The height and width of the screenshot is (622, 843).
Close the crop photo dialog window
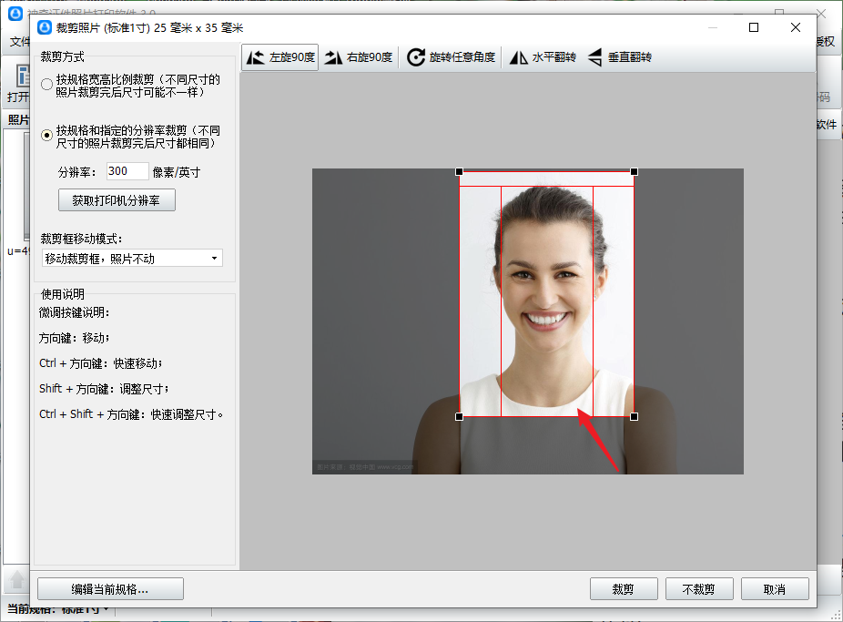click(x=795, y=27)
